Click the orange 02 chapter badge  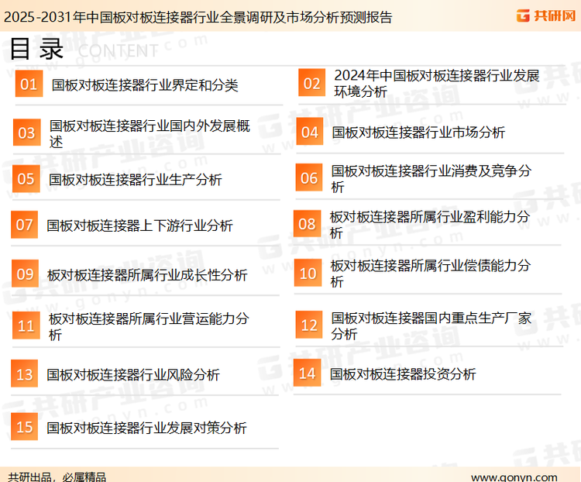click(x=312, y=83)
